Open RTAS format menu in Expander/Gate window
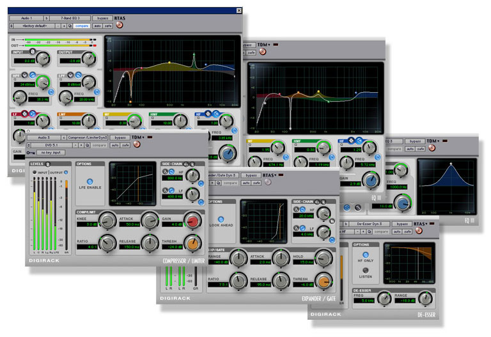The image size is (491, 337). click(269, 175)
